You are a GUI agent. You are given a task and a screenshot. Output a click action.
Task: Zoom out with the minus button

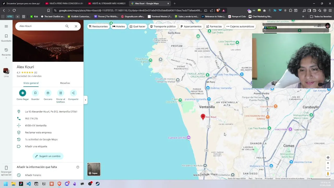click(328, 168)
